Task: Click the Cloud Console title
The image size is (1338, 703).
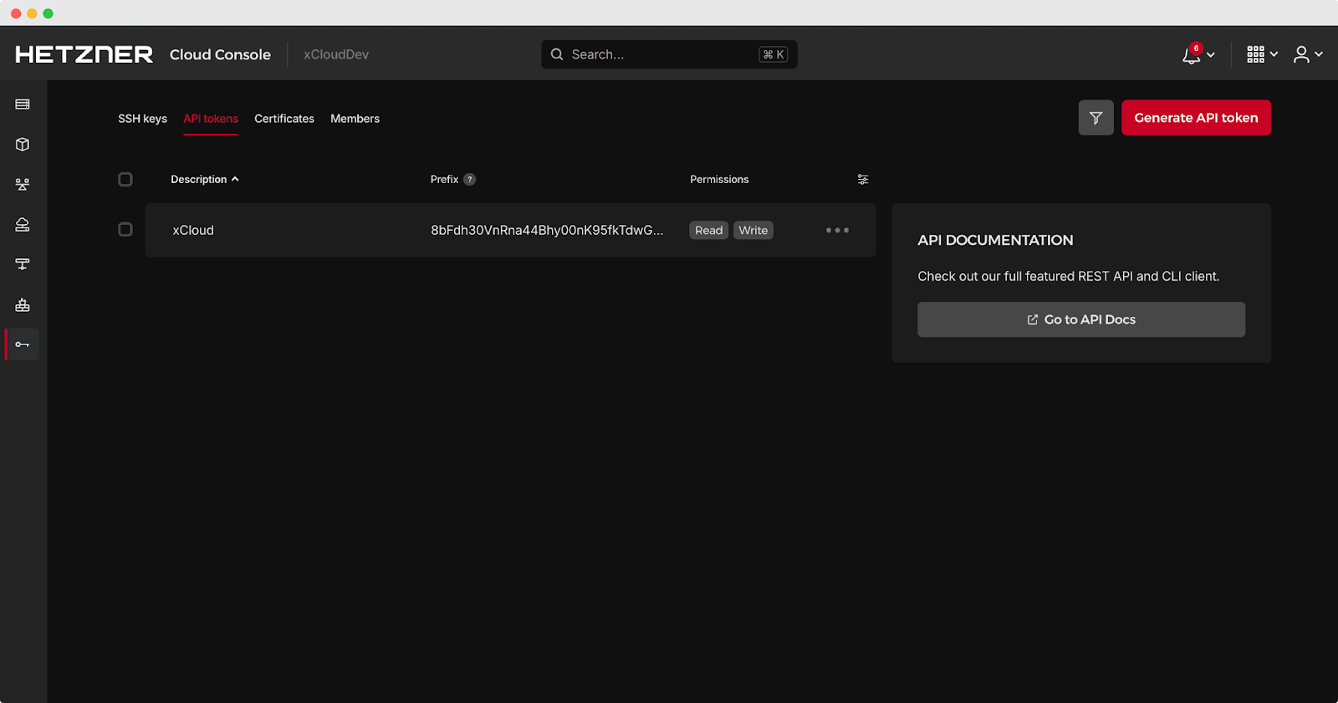Action: click(220, 54)
